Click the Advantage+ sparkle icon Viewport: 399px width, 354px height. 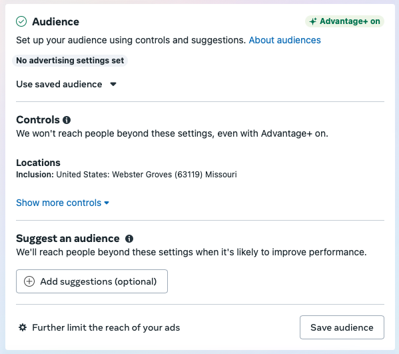(313, 21)
